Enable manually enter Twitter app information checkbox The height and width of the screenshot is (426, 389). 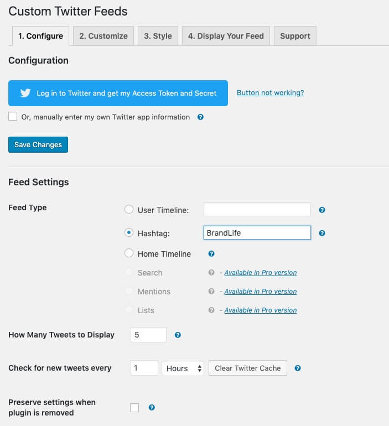(13, 116)
